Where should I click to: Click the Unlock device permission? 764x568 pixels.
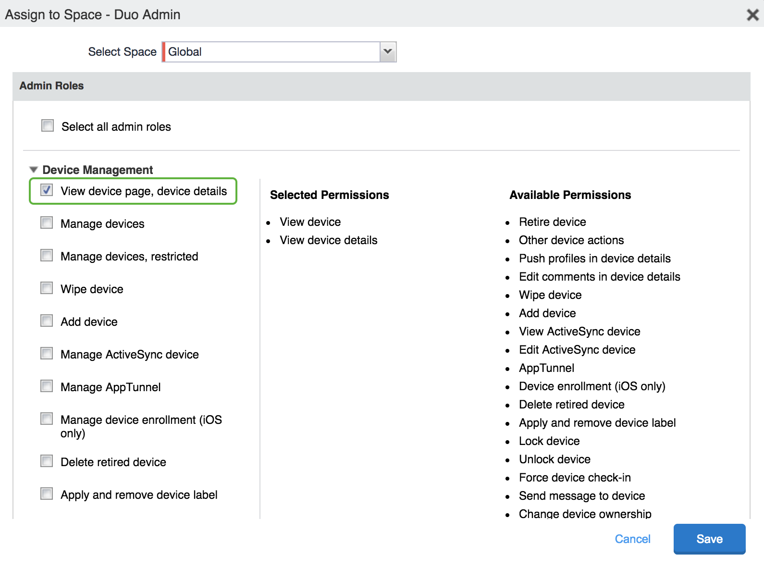point(555,459)
